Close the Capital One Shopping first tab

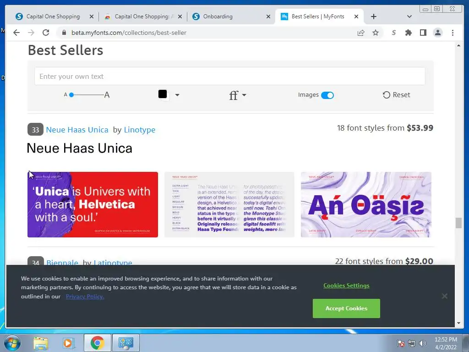(92, 17)
